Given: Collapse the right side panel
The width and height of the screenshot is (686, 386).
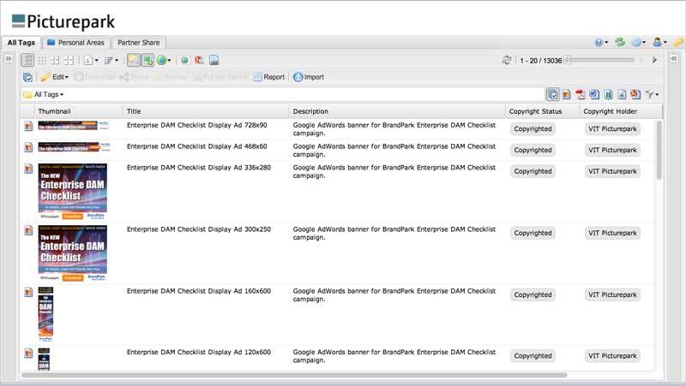Looking at the screenshot, I should (674, 58).
